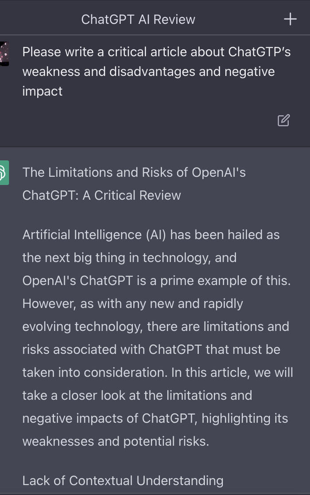This screenshot has width=310, height=495.
Task: Click the line starting "Artificial Intelligence (AI)"
Action: 151,234
